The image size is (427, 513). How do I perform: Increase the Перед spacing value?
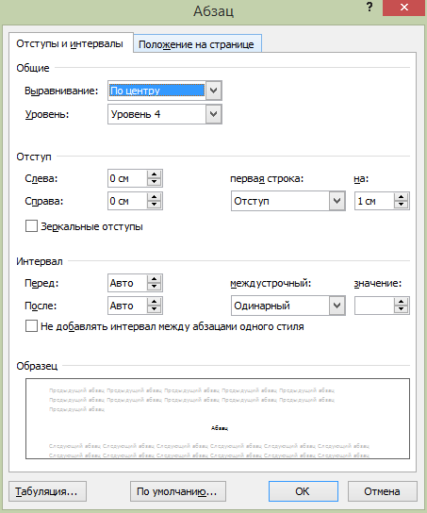(154, 279)
